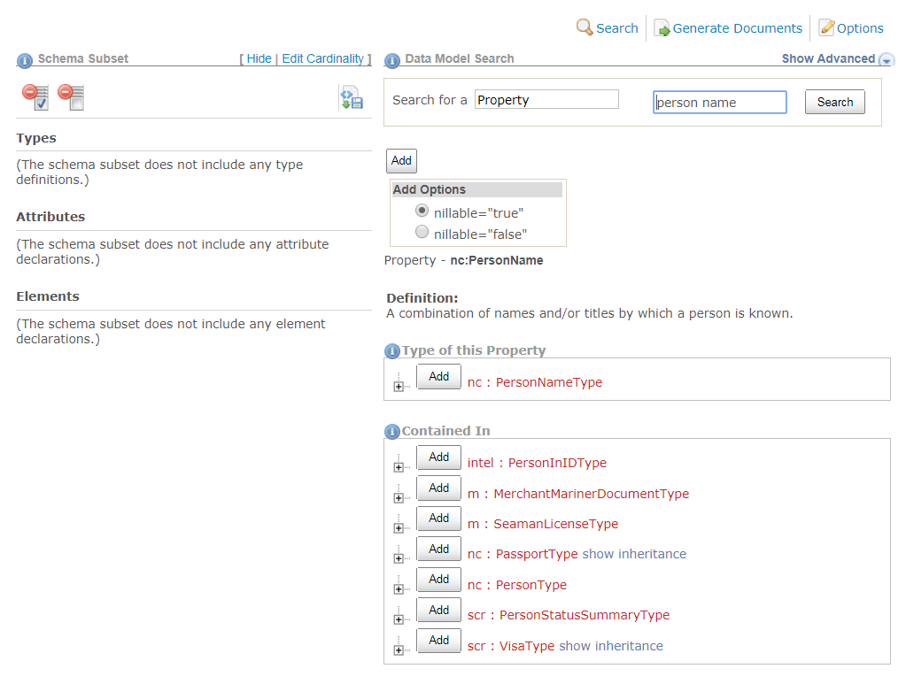Expand the intel : PersonInIDType node
Screen dimensions: 906x684
(x=399, y=466)
